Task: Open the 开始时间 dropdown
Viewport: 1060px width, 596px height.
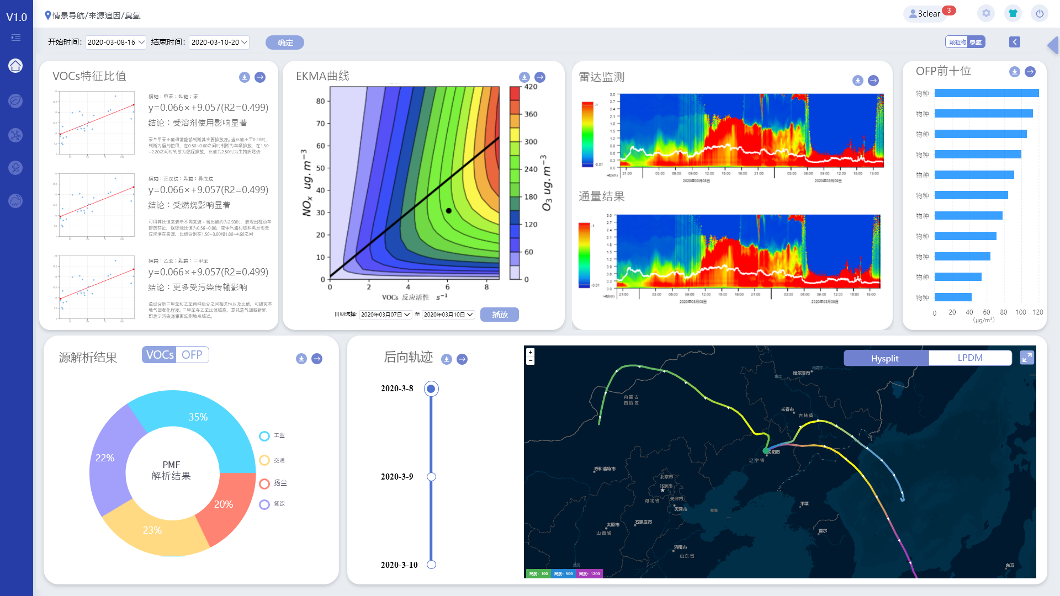Action: (116, 42)
